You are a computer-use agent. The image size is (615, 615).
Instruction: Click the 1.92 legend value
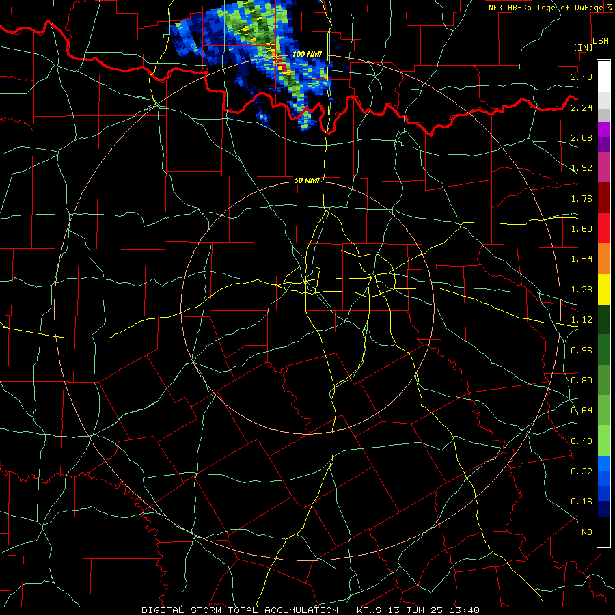pyautogui.click(x=582, y=168)
